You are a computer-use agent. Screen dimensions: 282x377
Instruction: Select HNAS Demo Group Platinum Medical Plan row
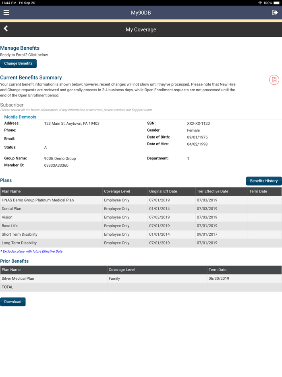(141, 200)
